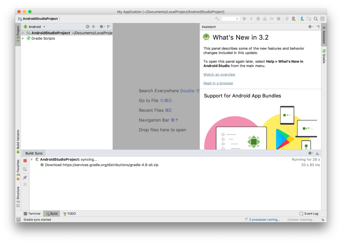Click the Watch an overview link
The height and width of the screenshot is (244, 342).
coord(219,75)
